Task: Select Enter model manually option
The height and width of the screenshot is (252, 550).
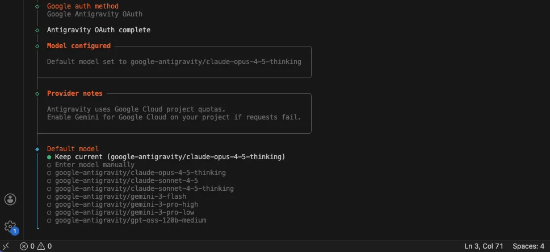Action: [x=91, y=165]
